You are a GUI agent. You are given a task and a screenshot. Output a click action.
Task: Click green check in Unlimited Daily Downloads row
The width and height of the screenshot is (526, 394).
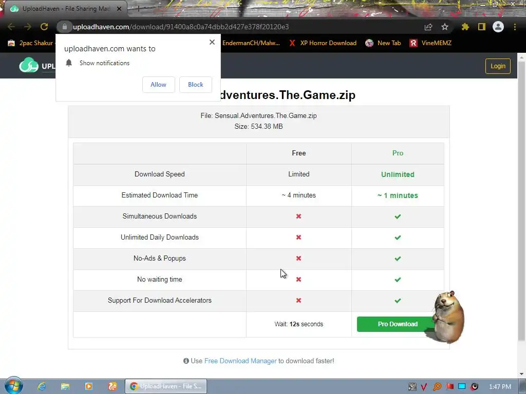click(398, 238)
